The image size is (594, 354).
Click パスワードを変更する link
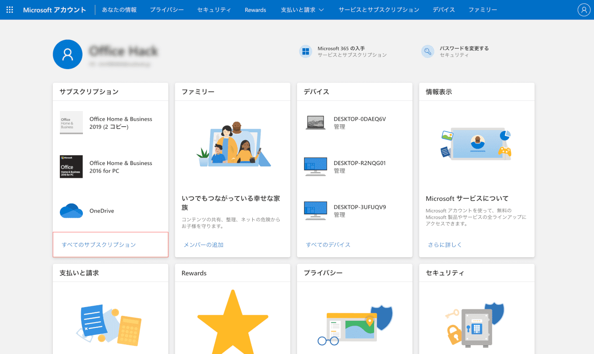464,48
